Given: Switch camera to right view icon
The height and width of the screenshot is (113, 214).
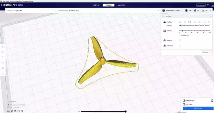Looking at the screenshot, I should coord(22,111).
